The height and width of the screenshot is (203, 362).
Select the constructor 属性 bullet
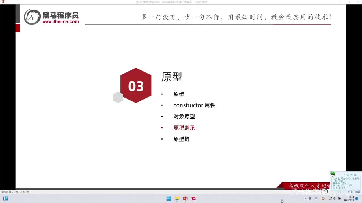click(194, 105)
